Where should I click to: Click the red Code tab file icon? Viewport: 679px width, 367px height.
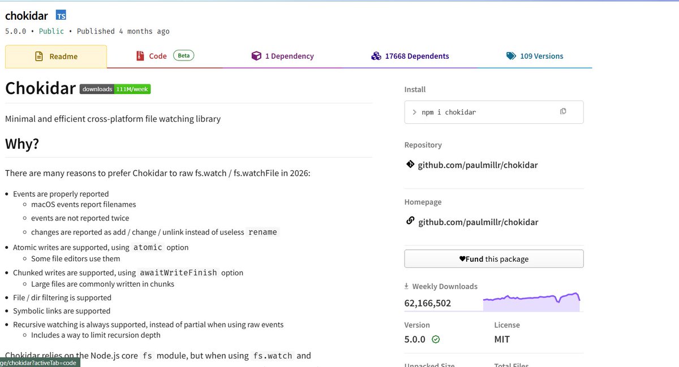tap(140, 56)
